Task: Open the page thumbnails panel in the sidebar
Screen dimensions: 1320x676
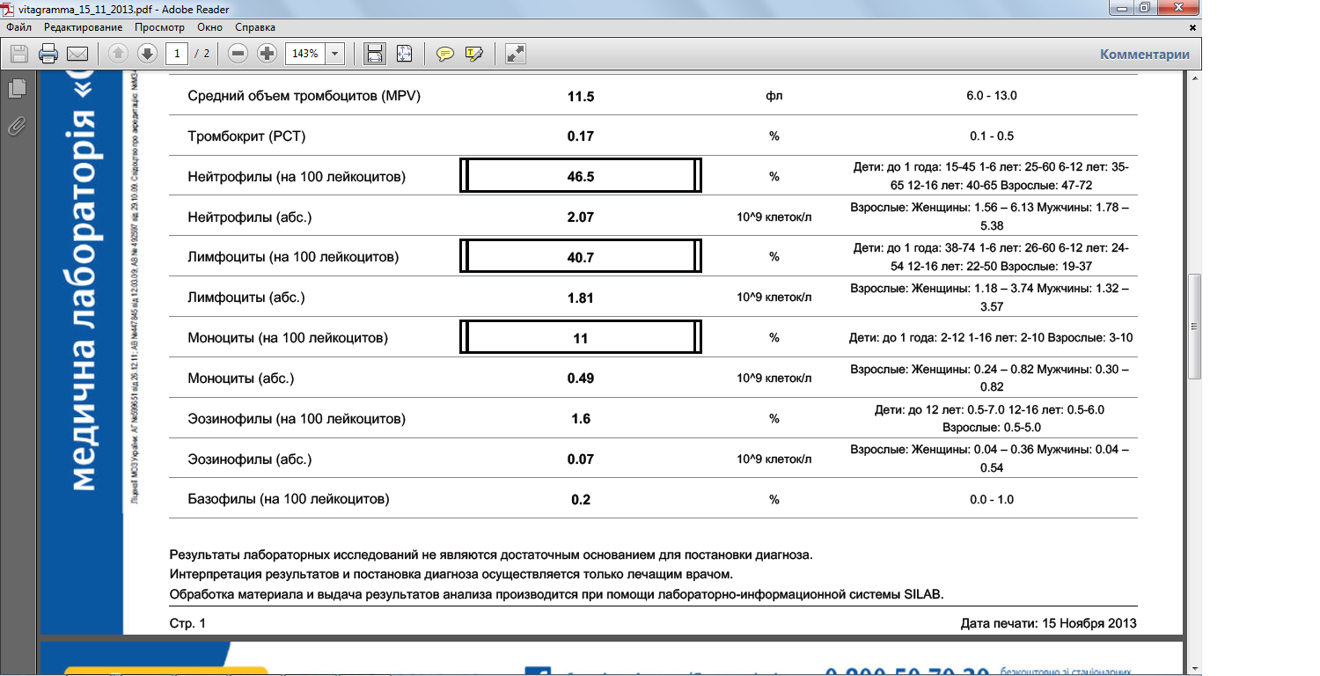Action: click(x=16, y=88)
